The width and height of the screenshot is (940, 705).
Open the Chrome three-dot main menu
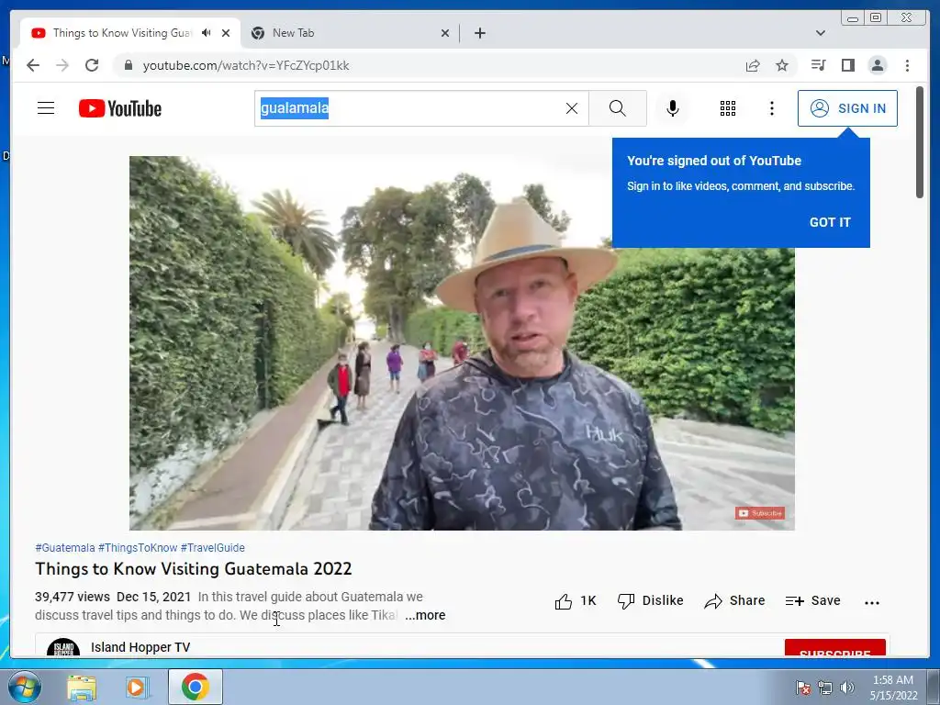[907, 65]
